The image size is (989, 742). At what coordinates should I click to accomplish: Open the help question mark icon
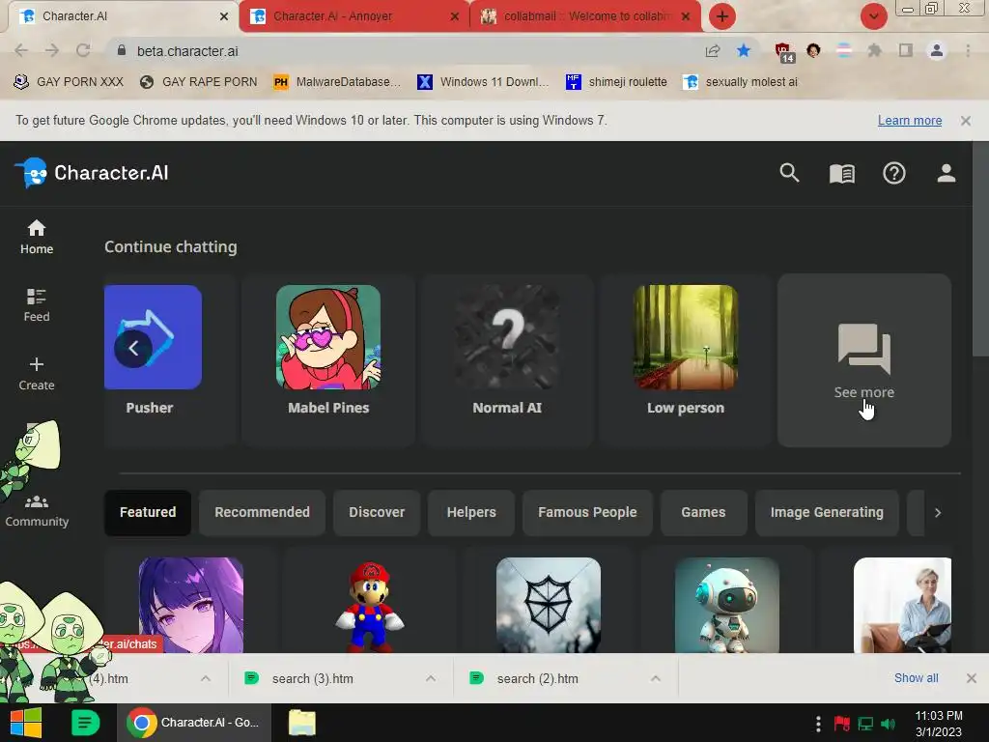[x=893, y=173]
